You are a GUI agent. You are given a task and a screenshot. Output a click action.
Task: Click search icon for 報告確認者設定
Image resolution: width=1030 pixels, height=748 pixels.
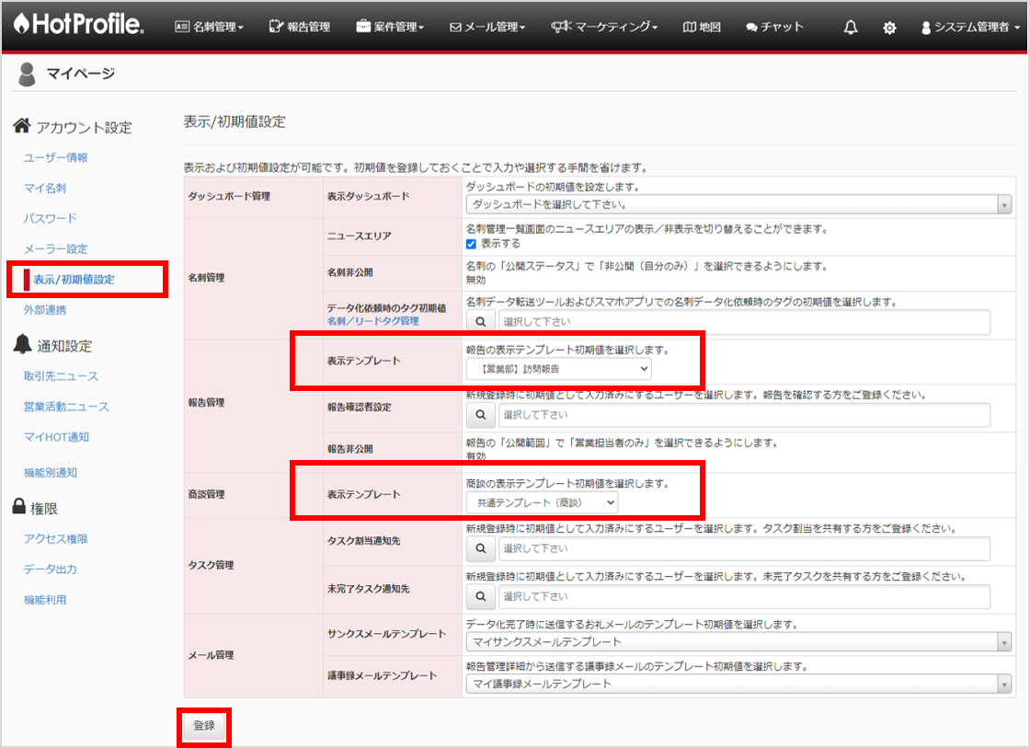480,416
